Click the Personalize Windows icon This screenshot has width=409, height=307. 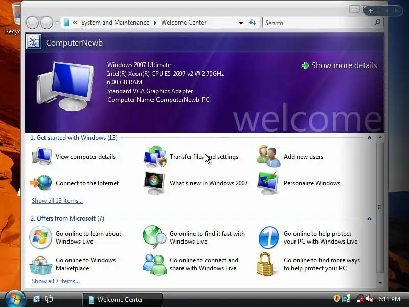[x=267, y=183]
